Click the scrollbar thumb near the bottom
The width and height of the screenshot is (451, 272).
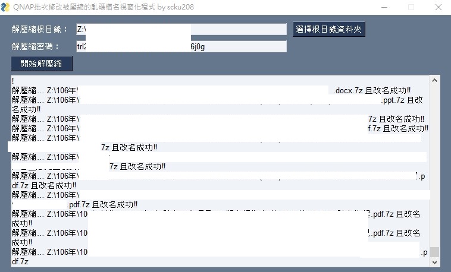click(x=434, y=252)
